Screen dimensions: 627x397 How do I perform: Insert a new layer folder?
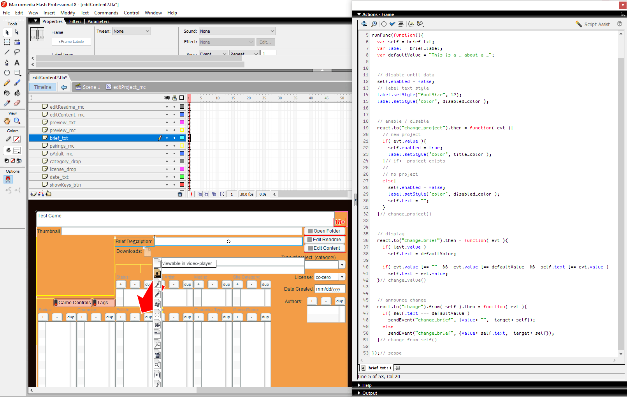pyautogui.click(x=48, y=194)
